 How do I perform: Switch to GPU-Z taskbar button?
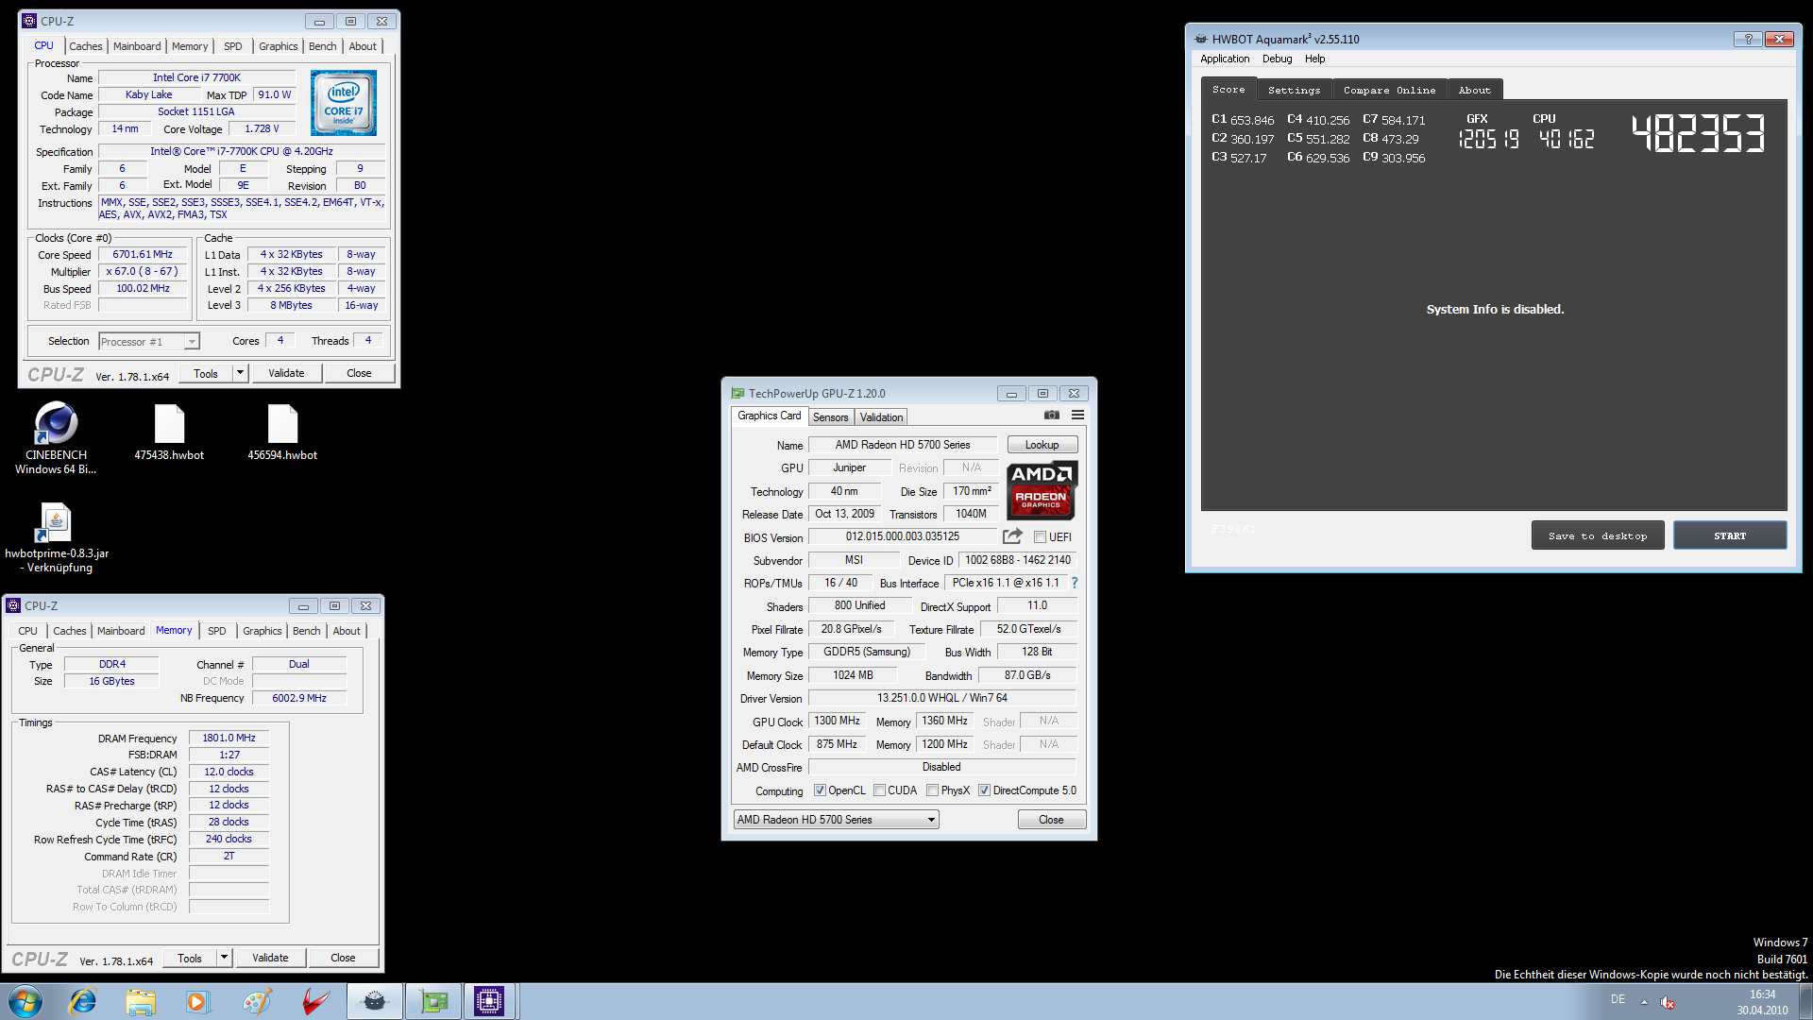point(433,1001)
